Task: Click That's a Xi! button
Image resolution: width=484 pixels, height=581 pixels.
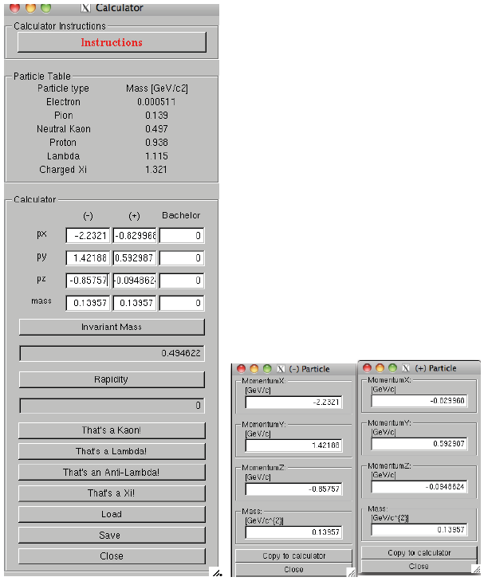Action: tap(112, 493)
